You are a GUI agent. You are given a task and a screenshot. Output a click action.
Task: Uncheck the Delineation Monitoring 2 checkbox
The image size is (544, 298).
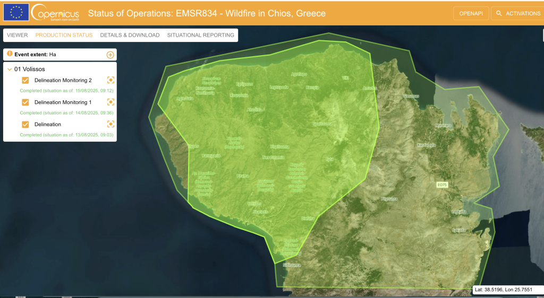point(25,80)
